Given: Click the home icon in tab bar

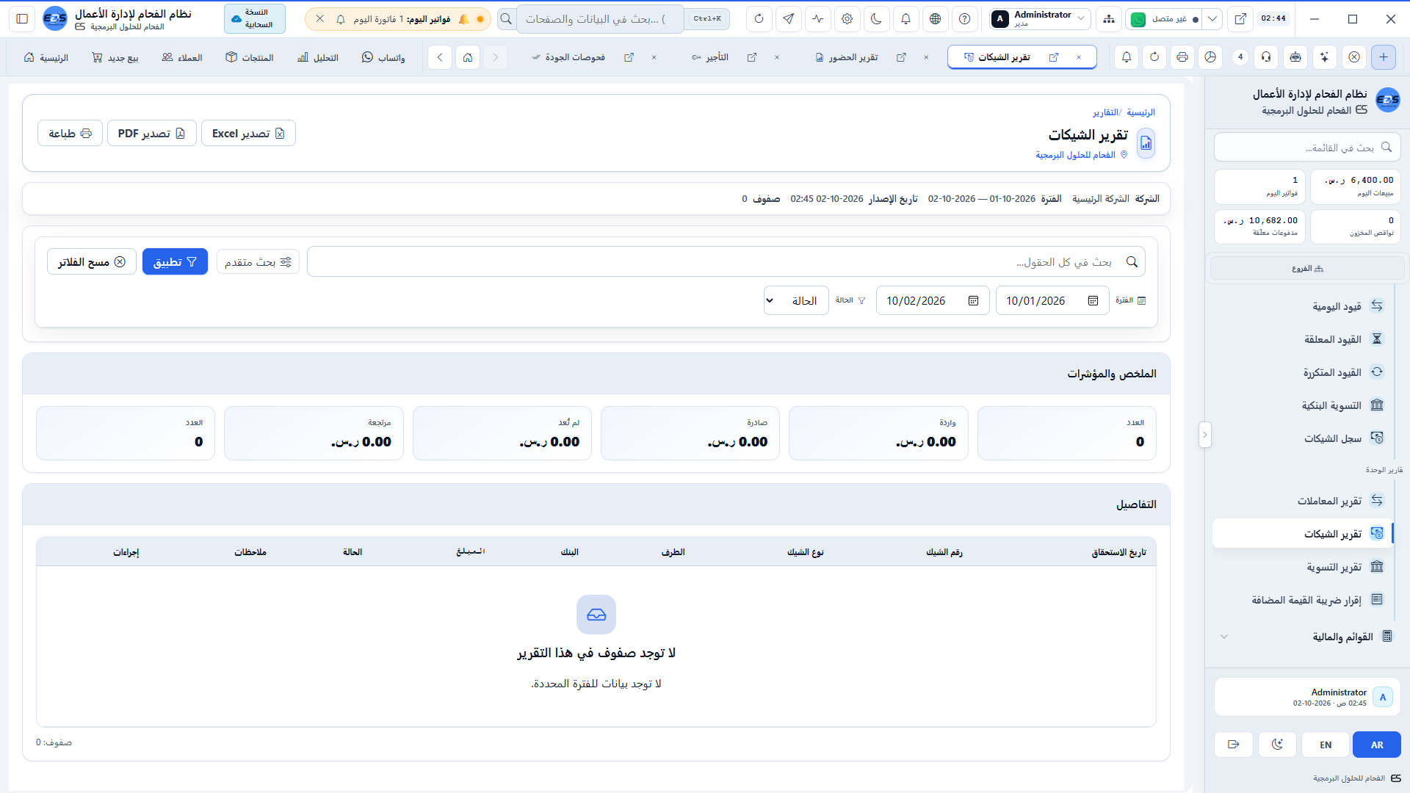Looking at the screenshot, I should [x=468, y=57].
